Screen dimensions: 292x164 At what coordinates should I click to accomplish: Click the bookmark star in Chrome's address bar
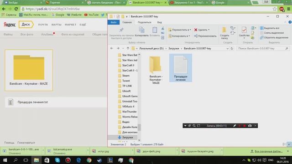pyautogui.click(x=275, y=9)
